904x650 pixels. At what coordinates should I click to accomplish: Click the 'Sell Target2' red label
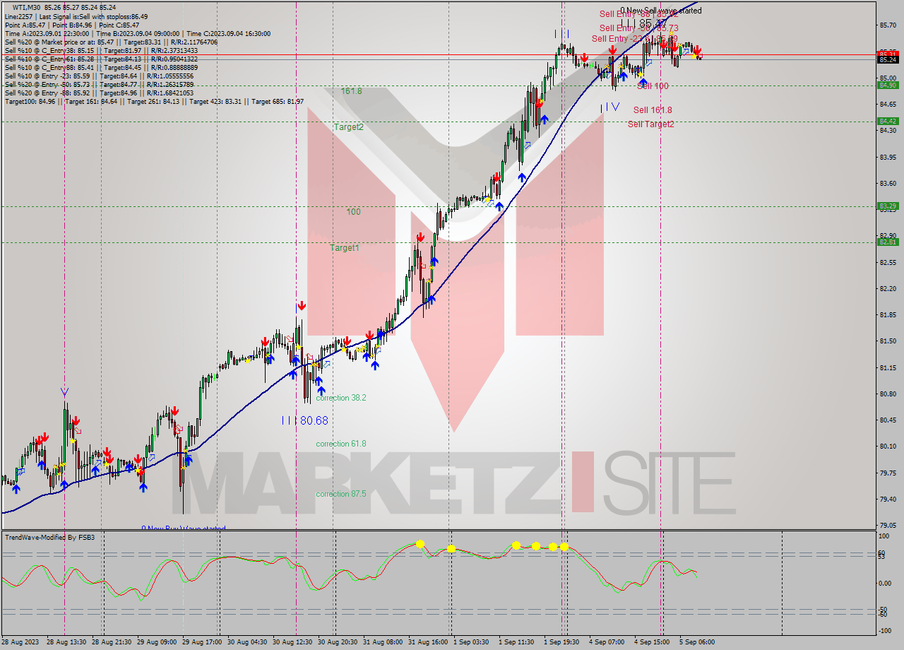tap(650, 124)
